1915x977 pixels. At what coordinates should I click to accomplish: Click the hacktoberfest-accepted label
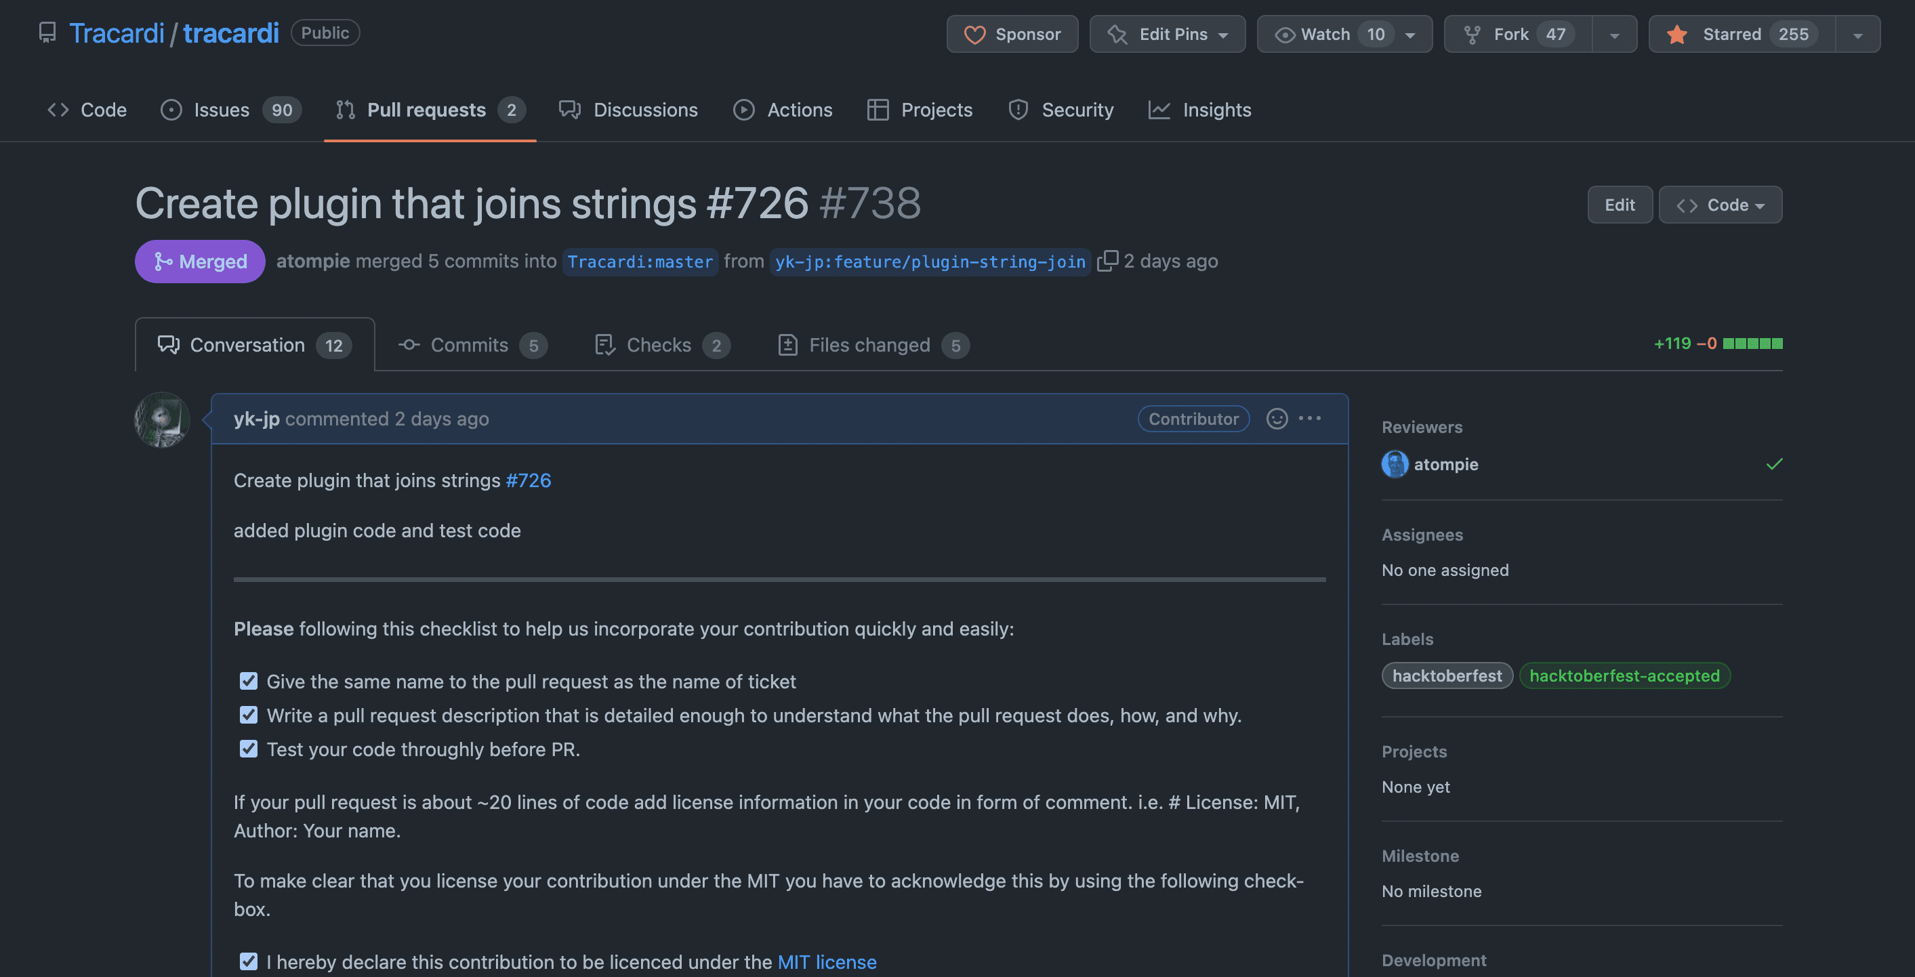1624,676
